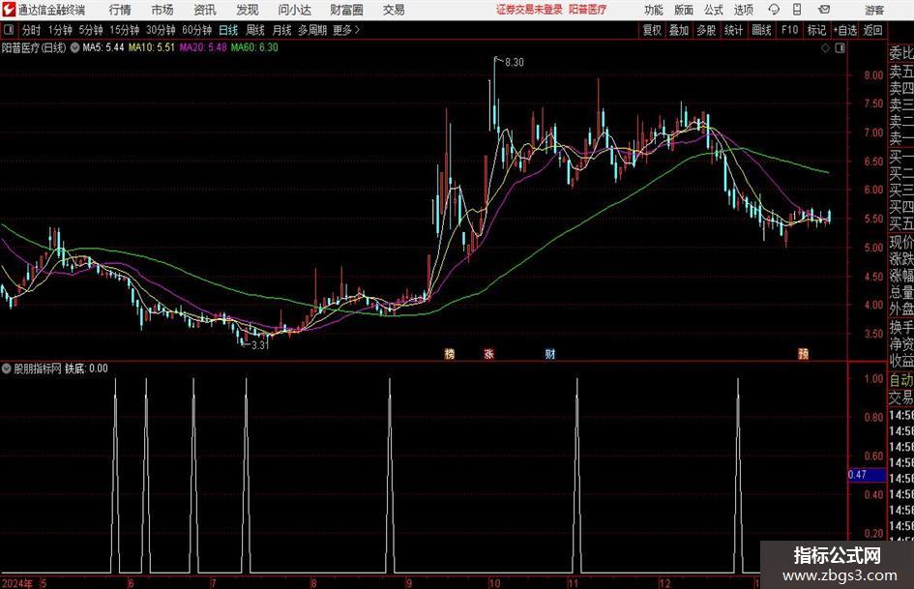Expand the 股朋指标网 sub-indicator dropdown

click(x=7, y=368)
